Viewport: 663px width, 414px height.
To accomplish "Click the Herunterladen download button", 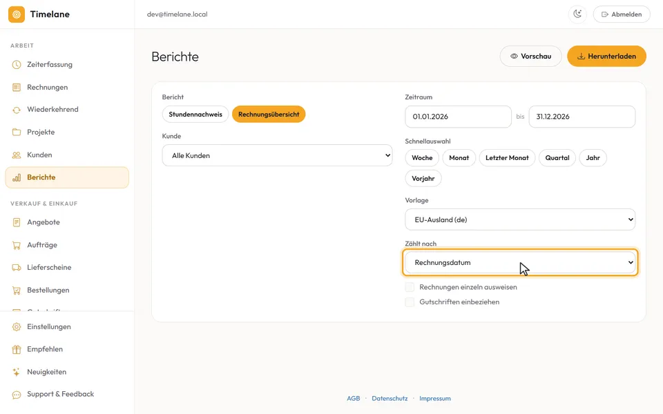I will tap(607, 56).
